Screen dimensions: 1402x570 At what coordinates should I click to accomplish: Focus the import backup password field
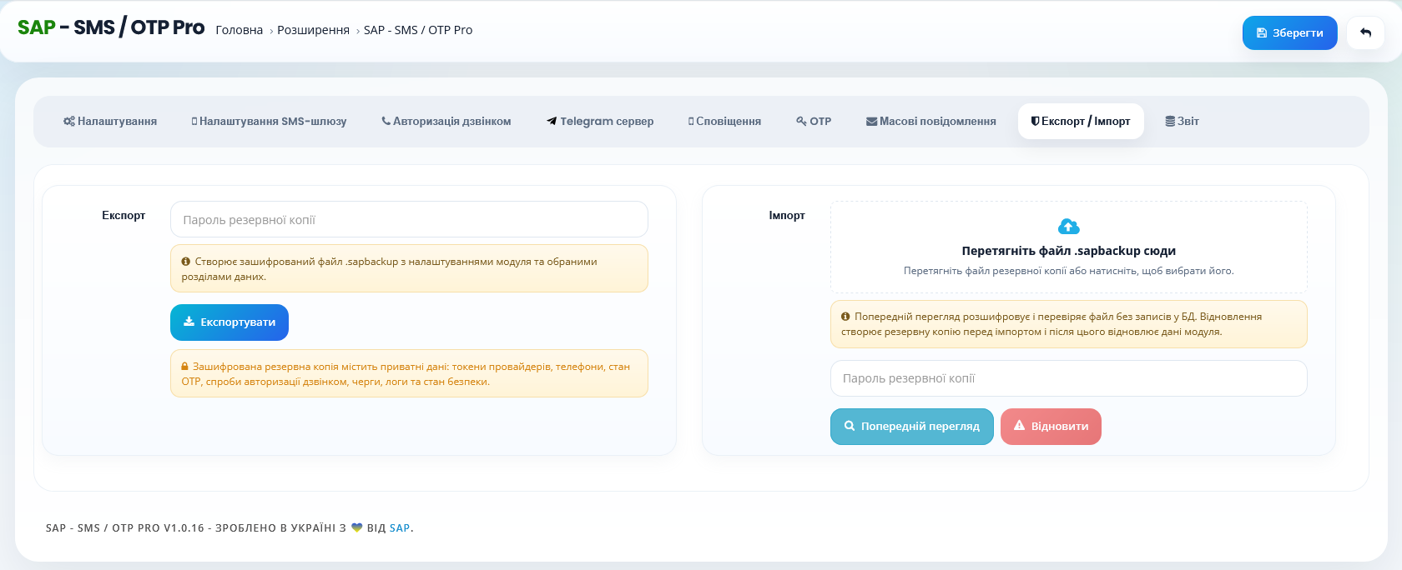1068,378
